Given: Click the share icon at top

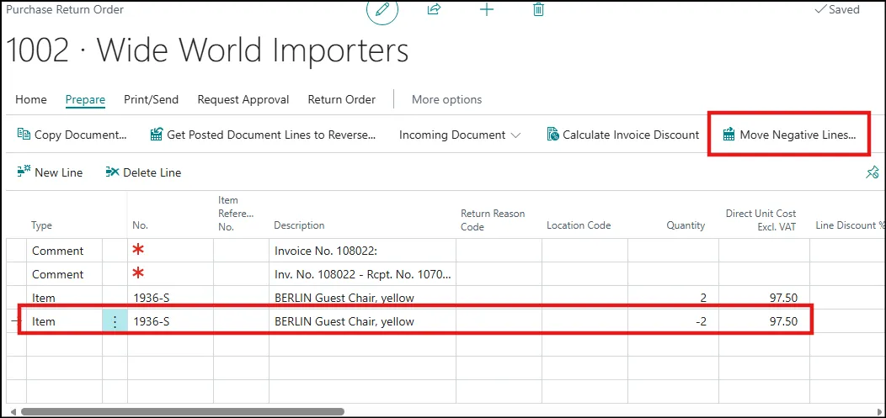Looking at the screenshot, I should point(434,9).
